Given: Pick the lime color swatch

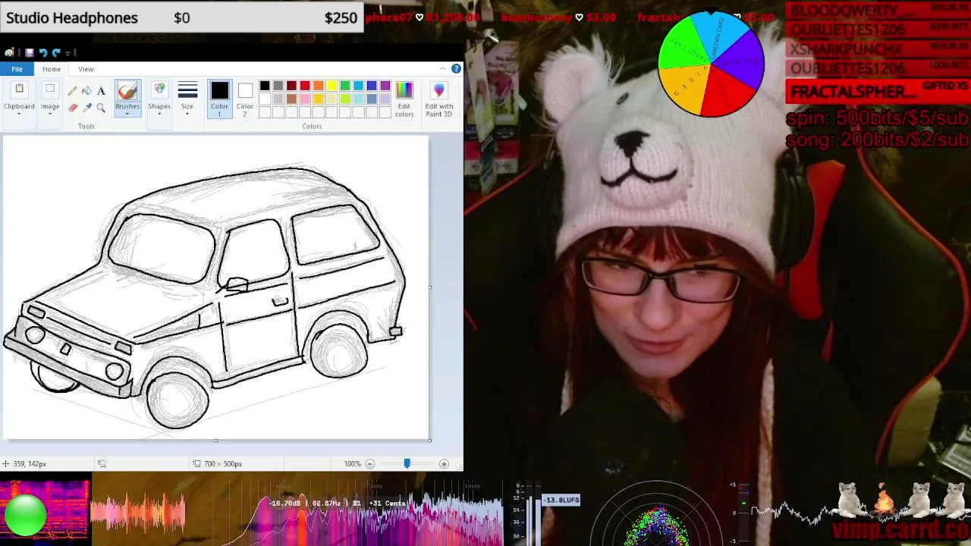Looking at the screenshot, I should [345, 99].
